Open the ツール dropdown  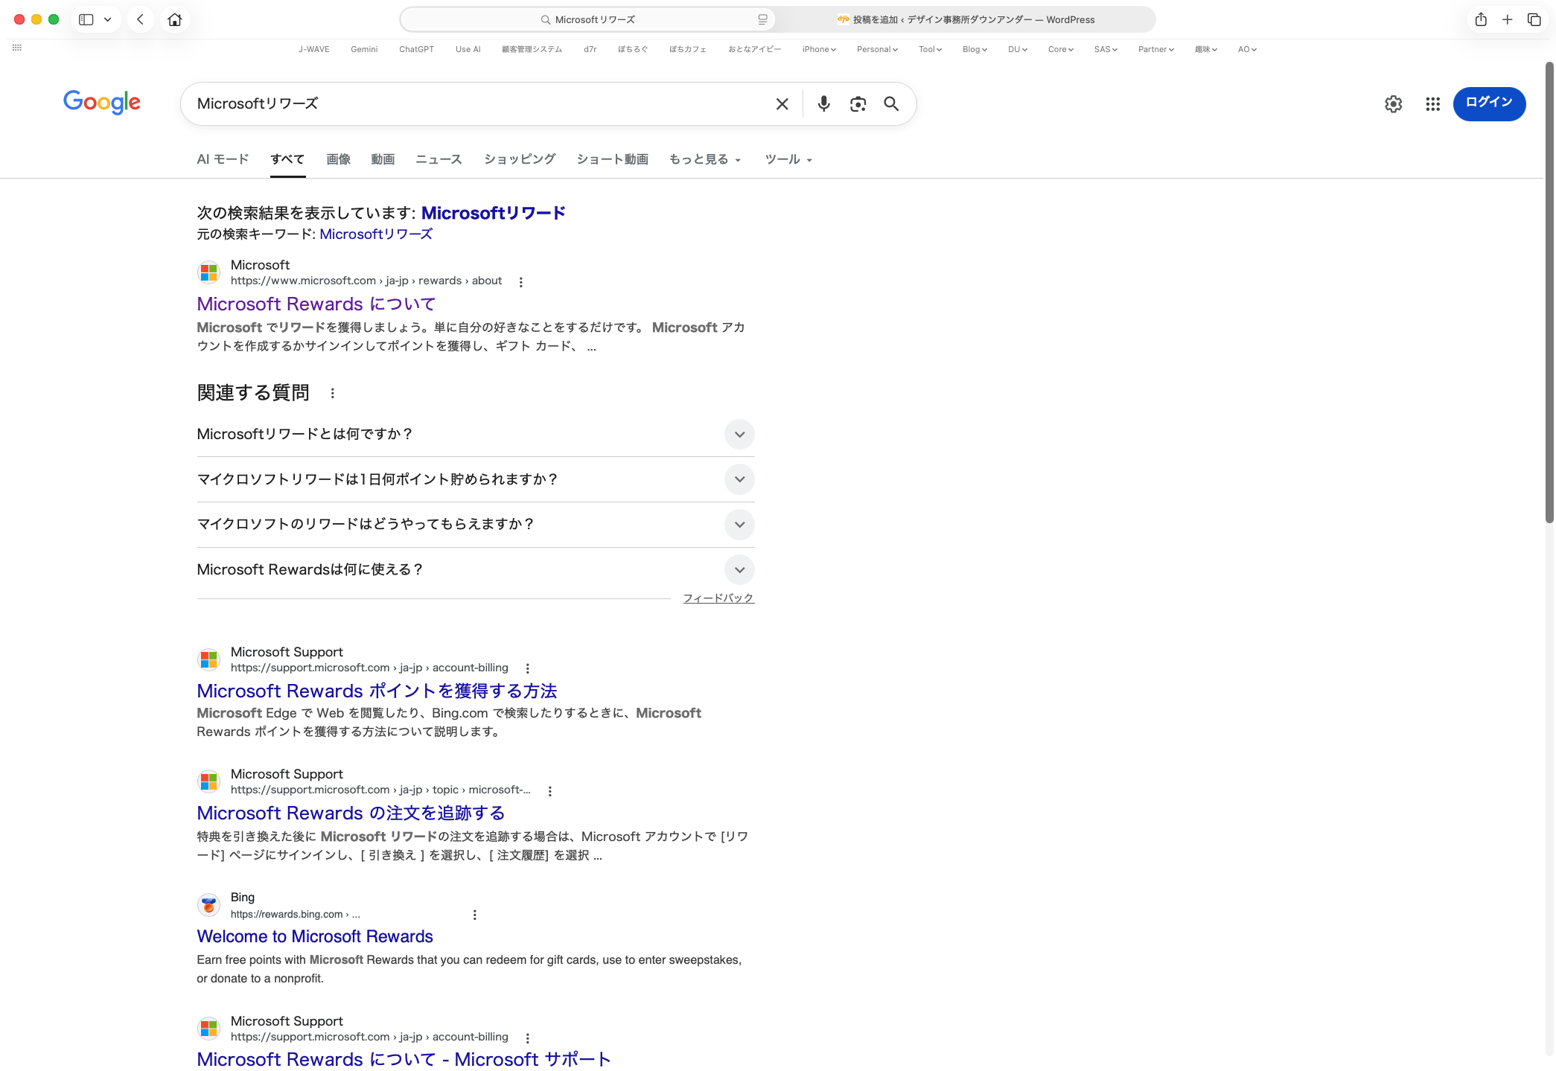tap(788, 159)
